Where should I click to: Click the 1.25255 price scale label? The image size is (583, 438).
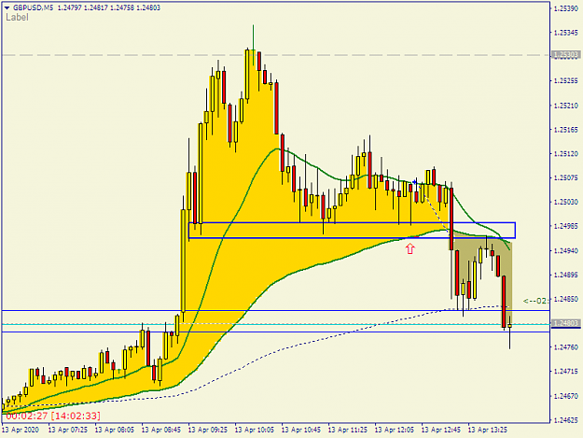pyautogui.click(x=566, y=81)
